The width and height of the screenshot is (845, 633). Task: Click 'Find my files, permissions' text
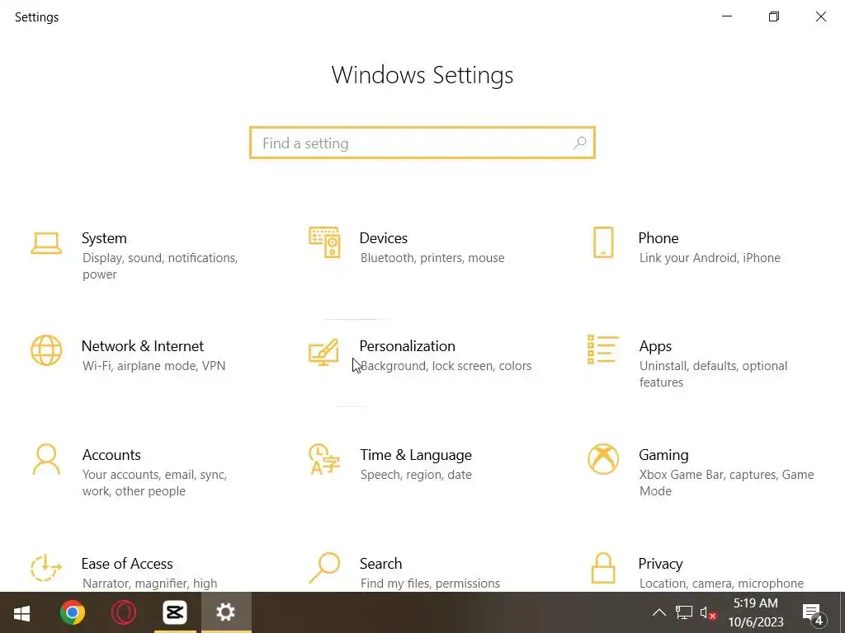point(430,584)
